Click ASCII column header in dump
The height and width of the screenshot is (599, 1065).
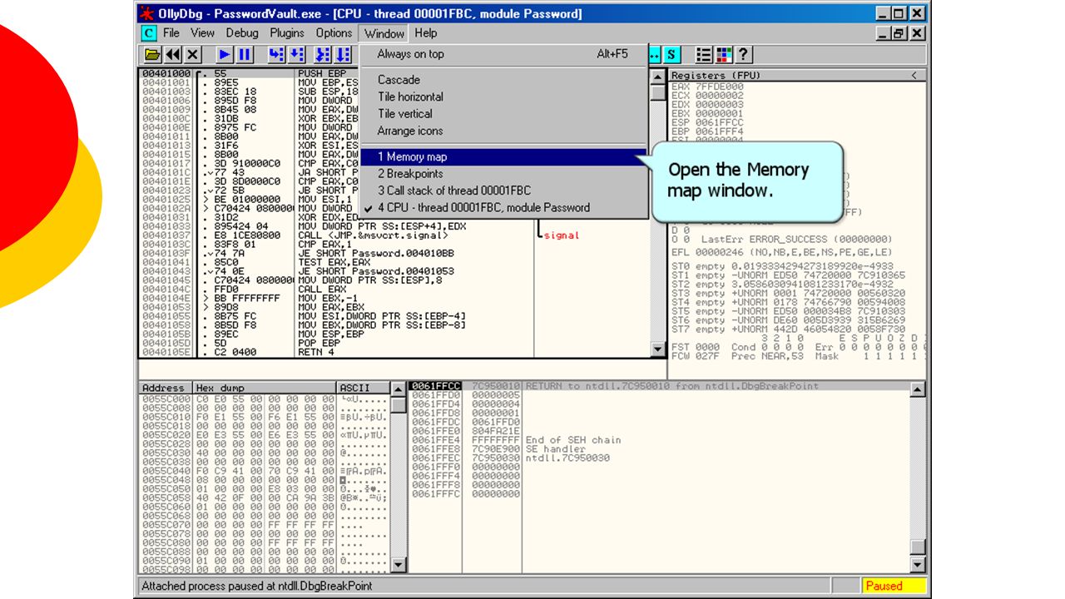pos(363,389)
